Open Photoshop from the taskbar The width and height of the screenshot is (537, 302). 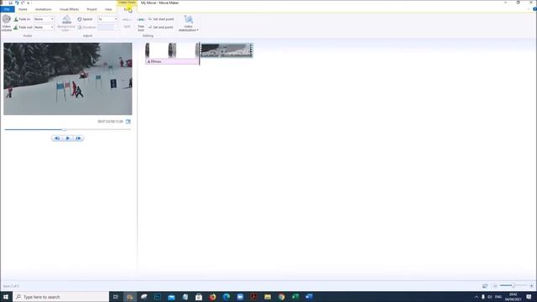[x=158, y=297]
